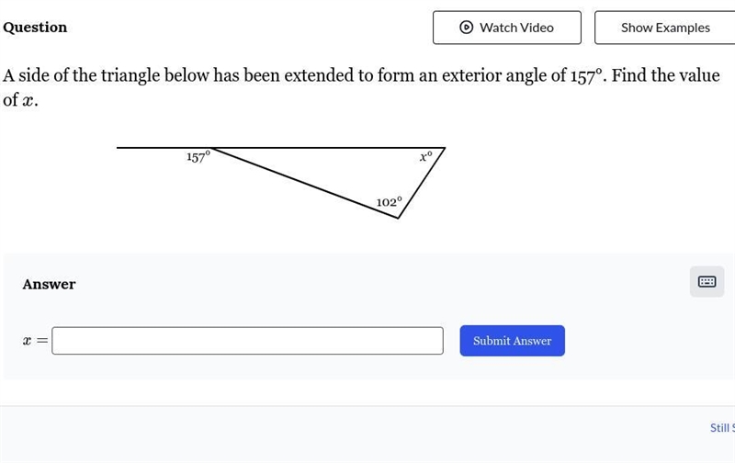Open the math keyboard icon
The height and width of the screenshot is (463, 735).
[x=707, y=281]
